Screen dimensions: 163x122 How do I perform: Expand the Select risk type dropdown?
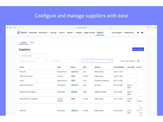click(x=97, y=61)
